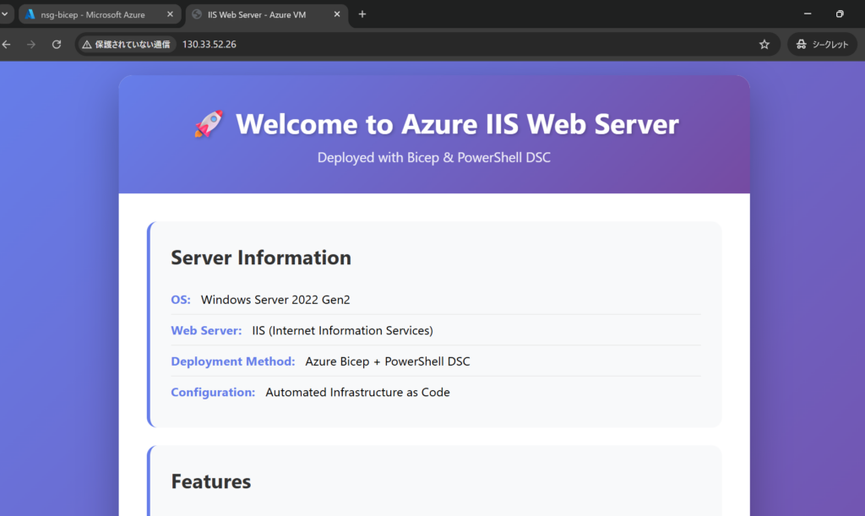Click the Server Information heading
865x516 pixels.
click(261, 258)
